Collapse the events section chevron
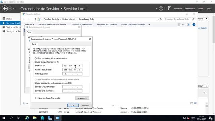The height and width of the screenshot is (121, 215). pyautogui.click(x=205, y=92)
